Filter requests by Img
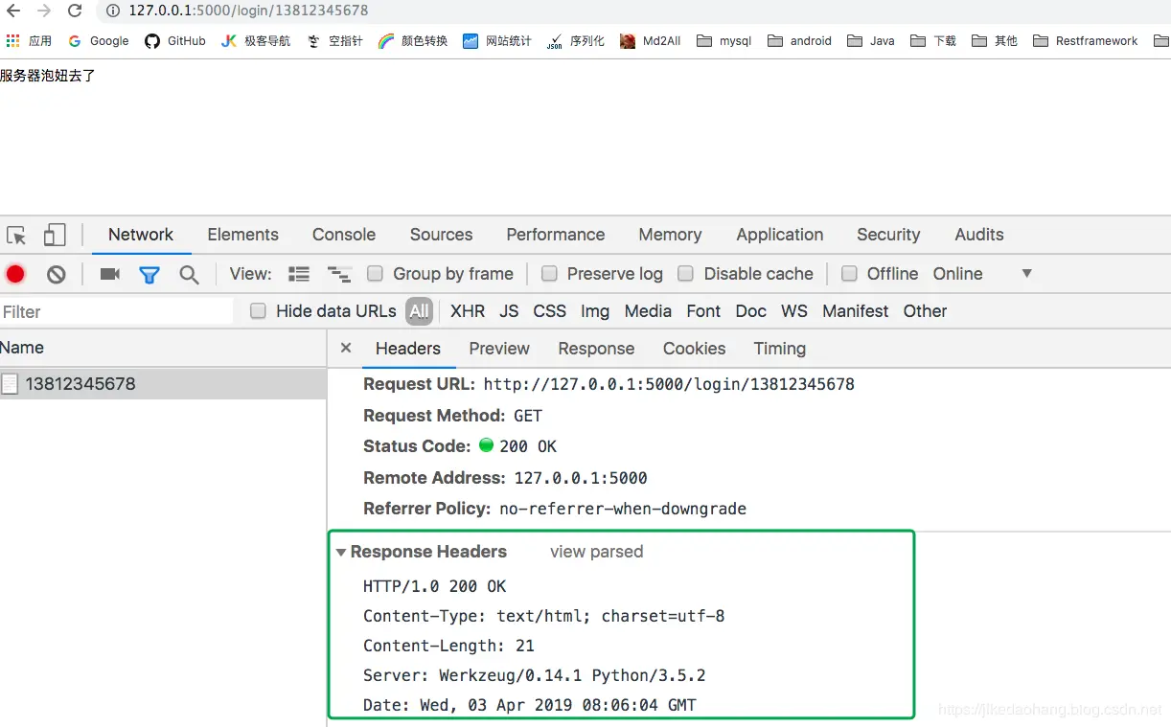 click(595, 311)
